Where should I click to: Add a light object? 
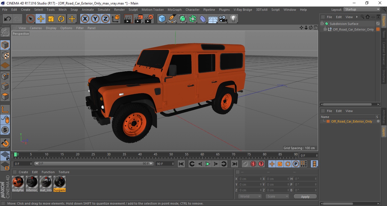pyautogui.click(x=233, y=19)
